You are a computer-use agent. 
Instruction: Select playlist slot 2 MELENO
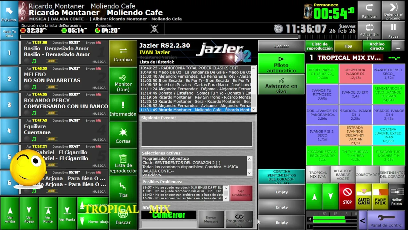click(64, 79)
